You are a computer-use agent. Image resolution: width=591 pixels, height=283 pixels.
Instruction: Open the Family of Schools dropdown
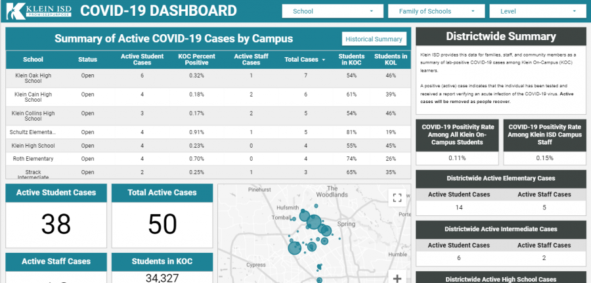[437, 11]
